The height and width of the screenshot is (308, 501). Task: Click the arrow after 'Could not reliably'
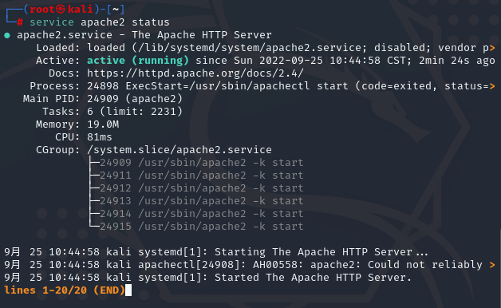(x=492, y=265)
